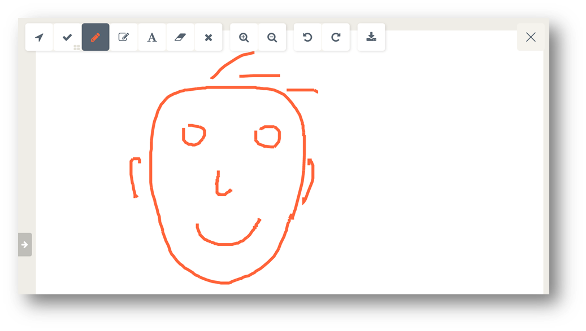Image resolution: width=586 pixels, height=331 pixels.
Task: Zoom out with the magnifier minus
Action: 272,37
